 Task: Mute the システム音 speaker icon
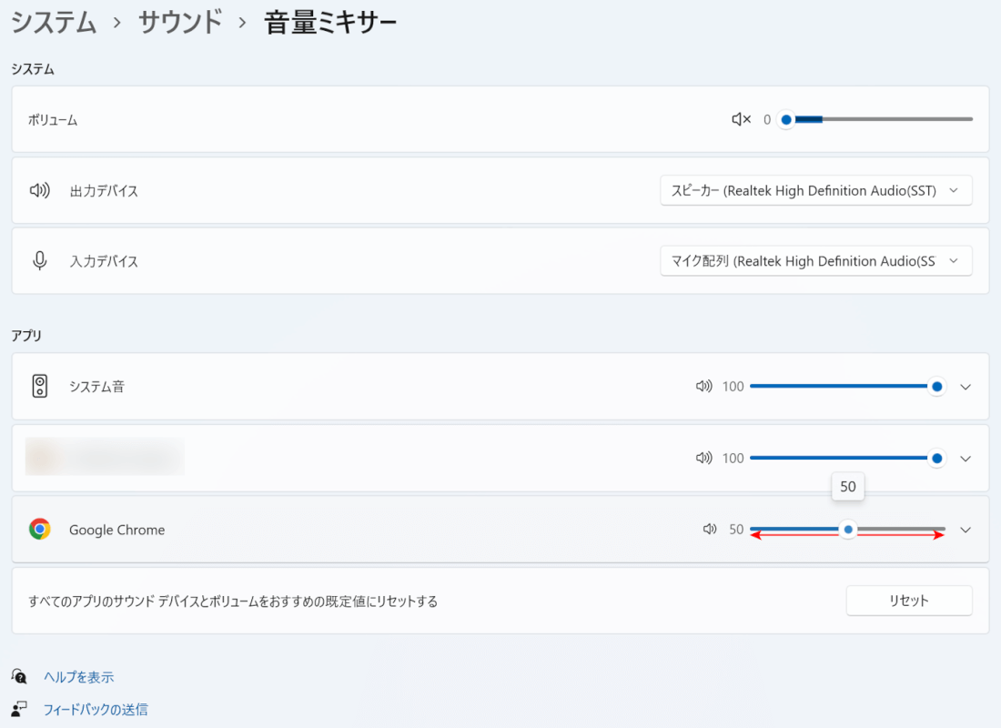tap(703, 387)
